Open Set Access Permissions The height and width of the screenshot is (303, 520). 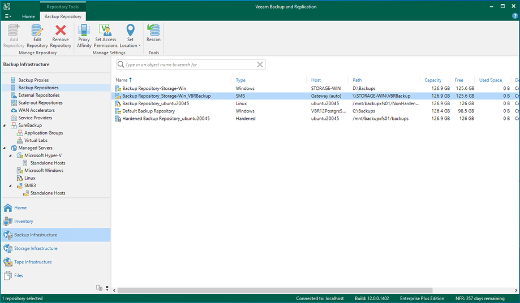tap(105, 36)
